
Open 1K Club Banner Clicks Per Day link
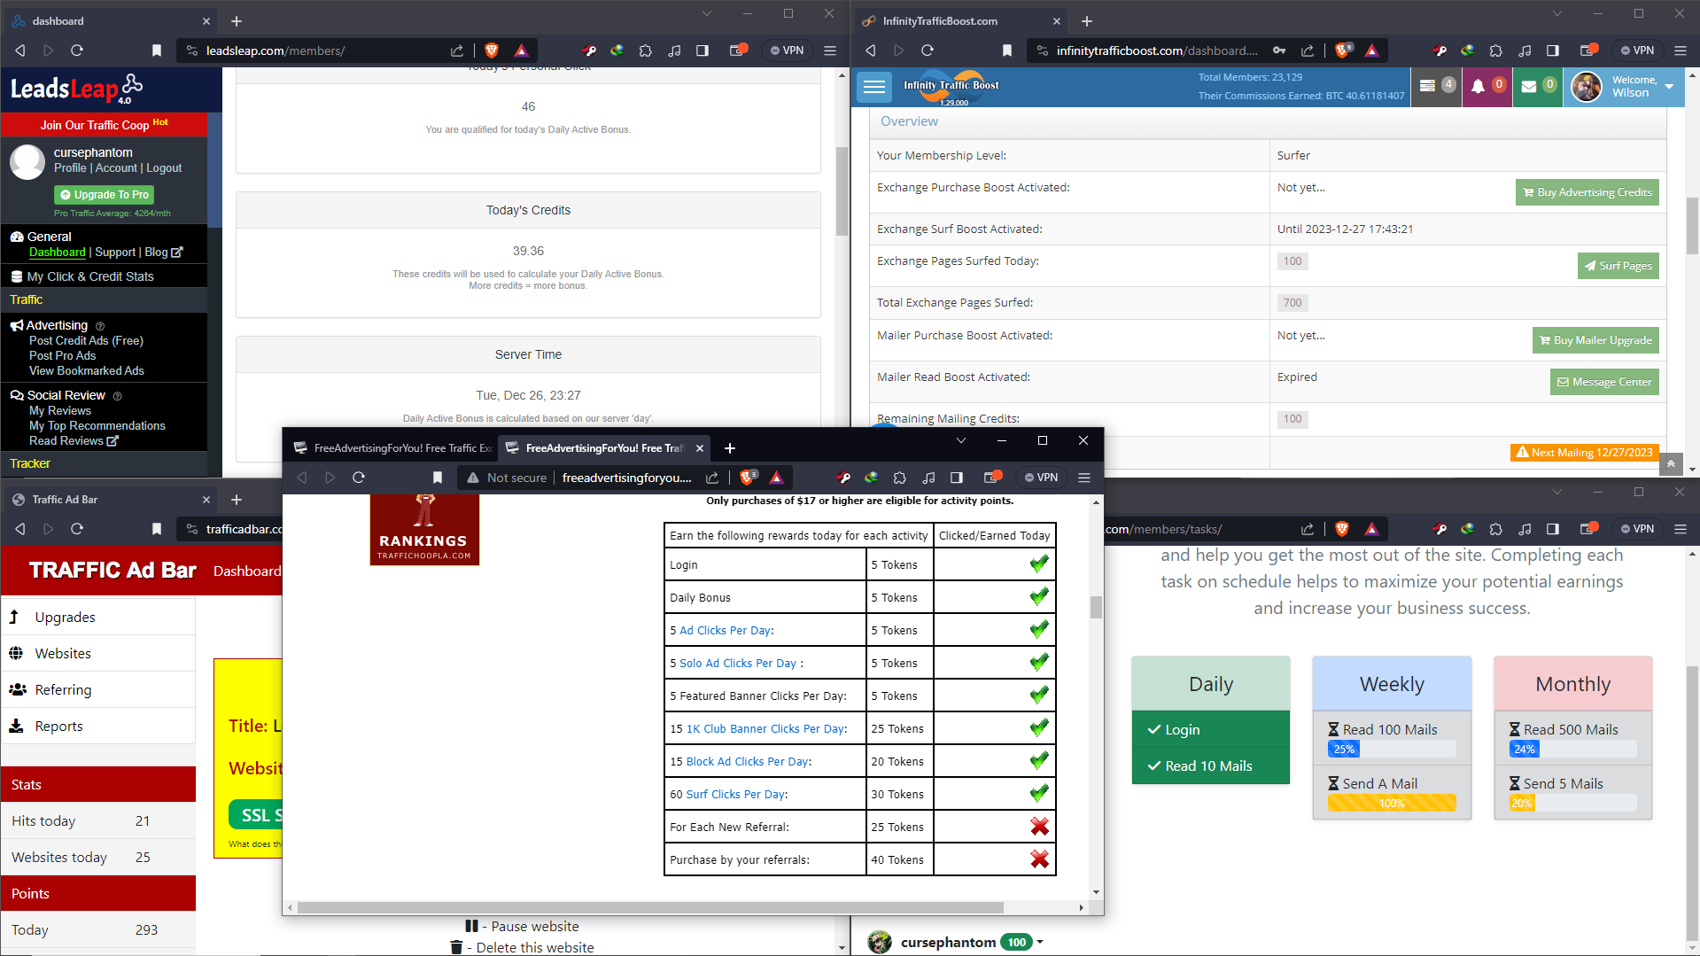pyautogui.click(x=765, y=728)
